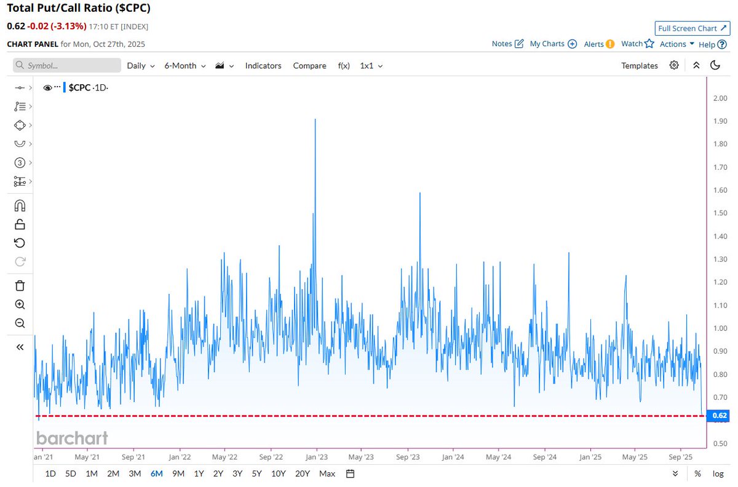This screenshot has height=487, width=738.
Task: Select the 1Y time range tab
Action: (x=199, y=473)
